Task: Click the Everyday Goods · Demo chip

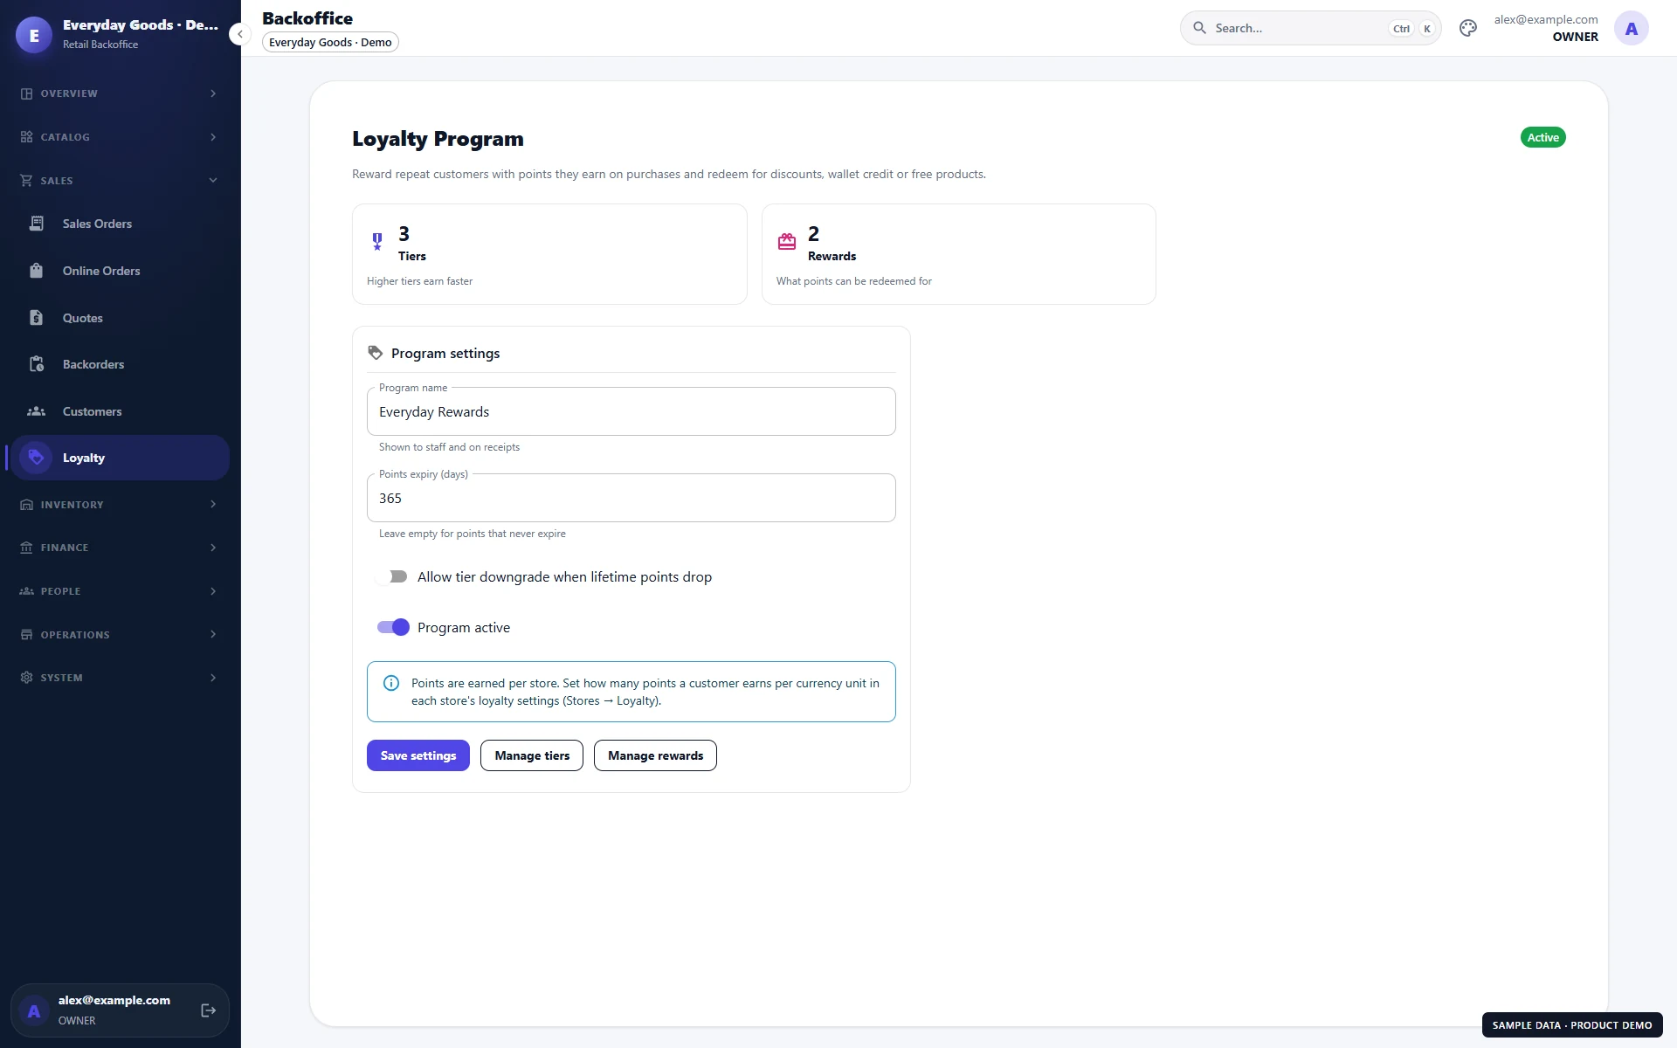Action: pyautogui.click(x=330, y=42)
